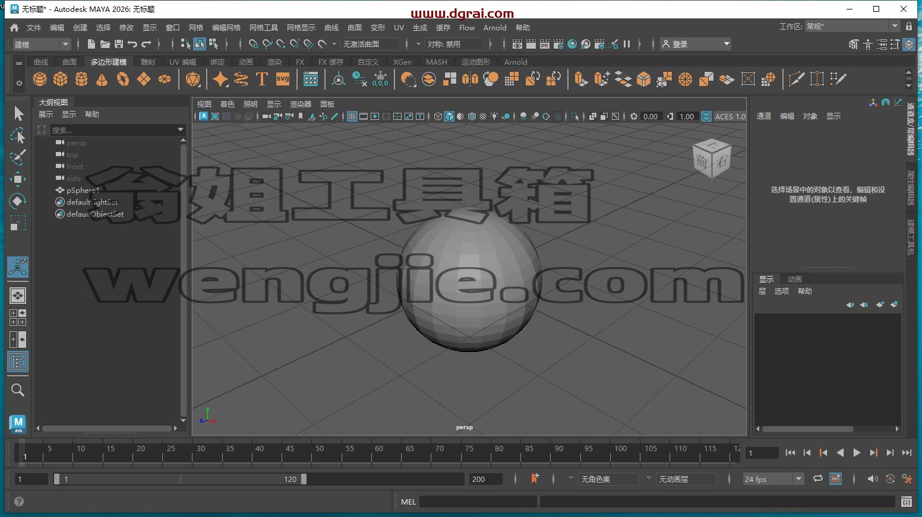Create a polygon sphere from the shelf
This screenshot has width=922, height=517.
tap(40, 79)
